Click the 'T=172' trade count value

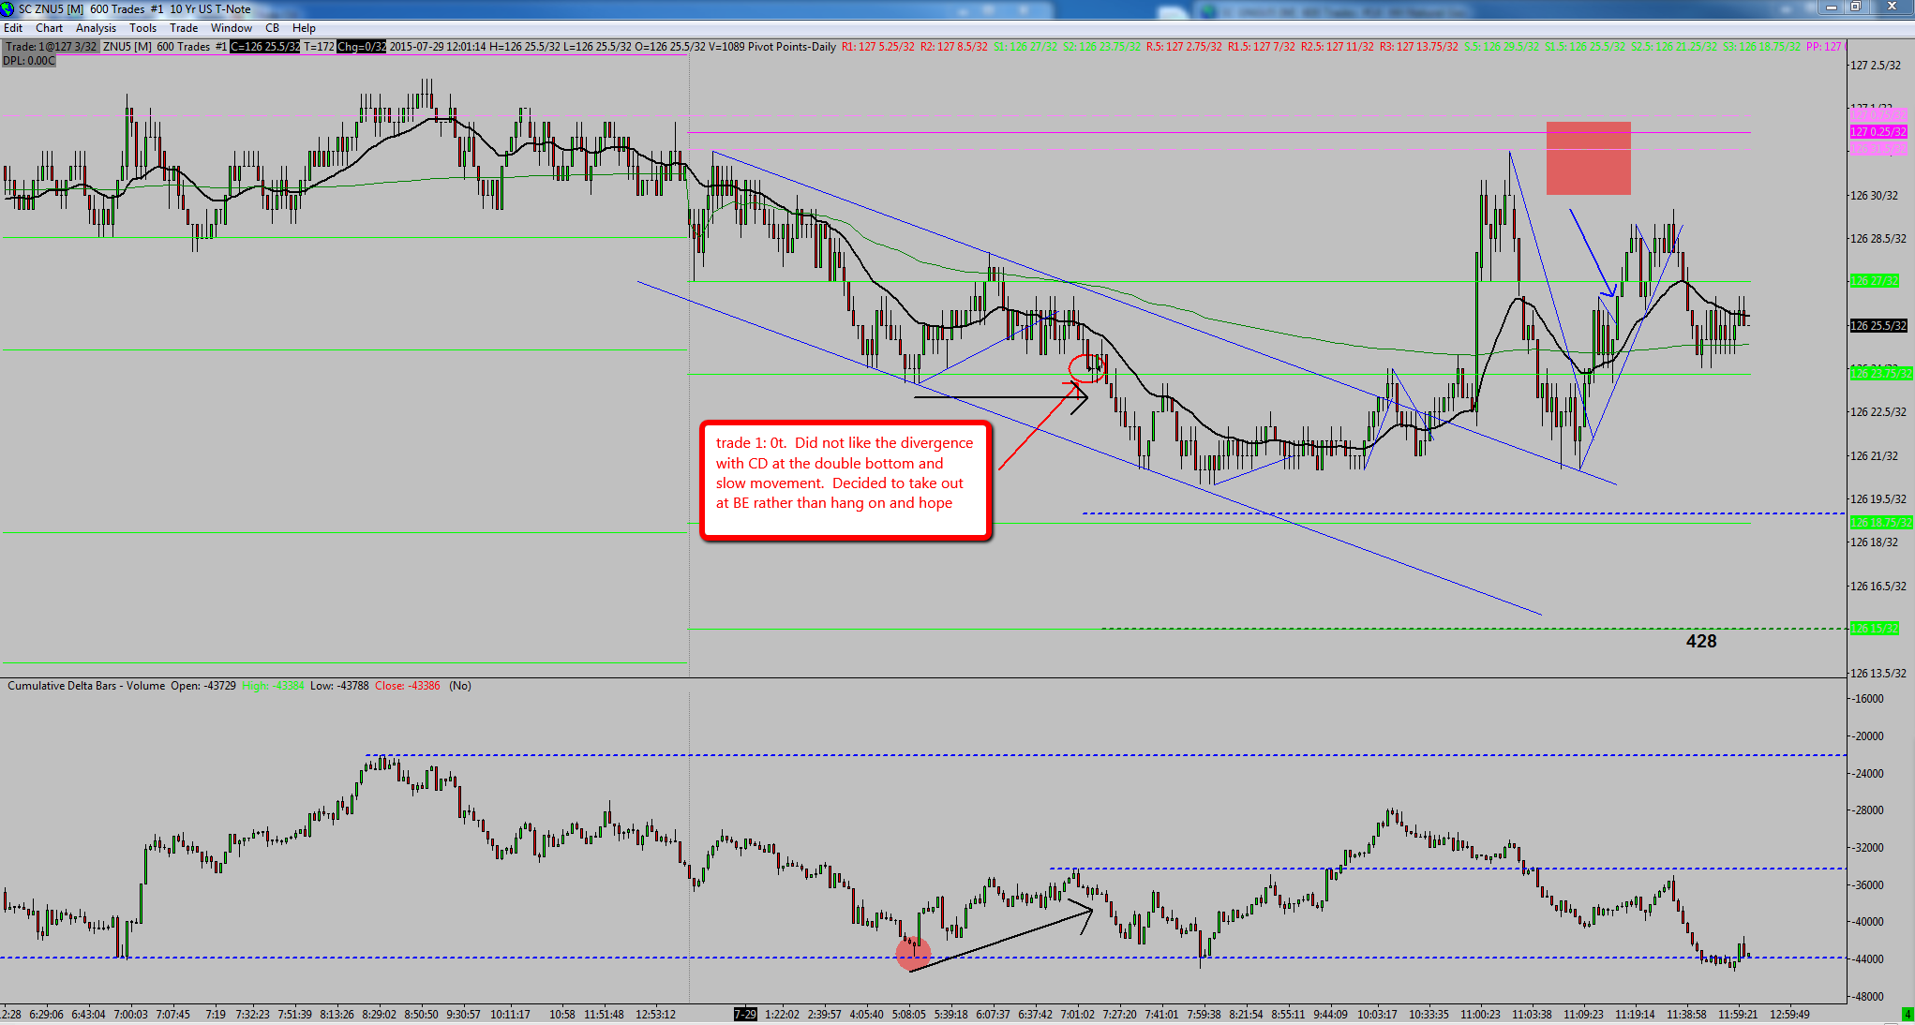coord(319,47)
